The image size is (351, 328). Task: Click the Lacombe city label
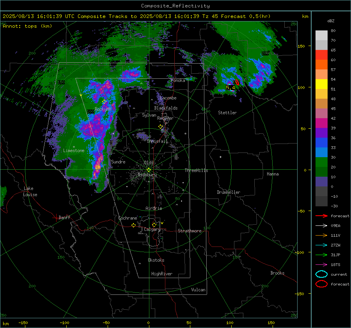pos(168,98)
